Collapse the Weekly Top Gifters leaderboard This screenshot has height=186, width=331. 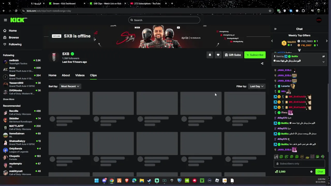299,50
